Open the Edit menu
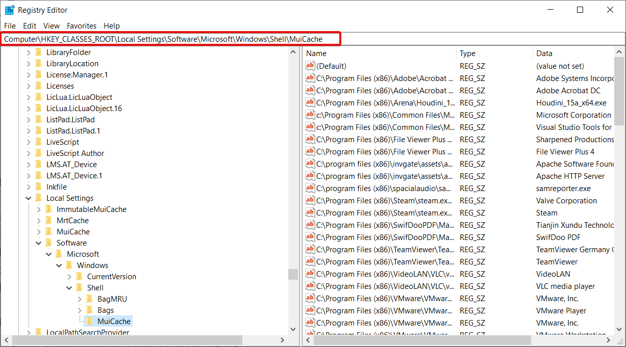 30,25
